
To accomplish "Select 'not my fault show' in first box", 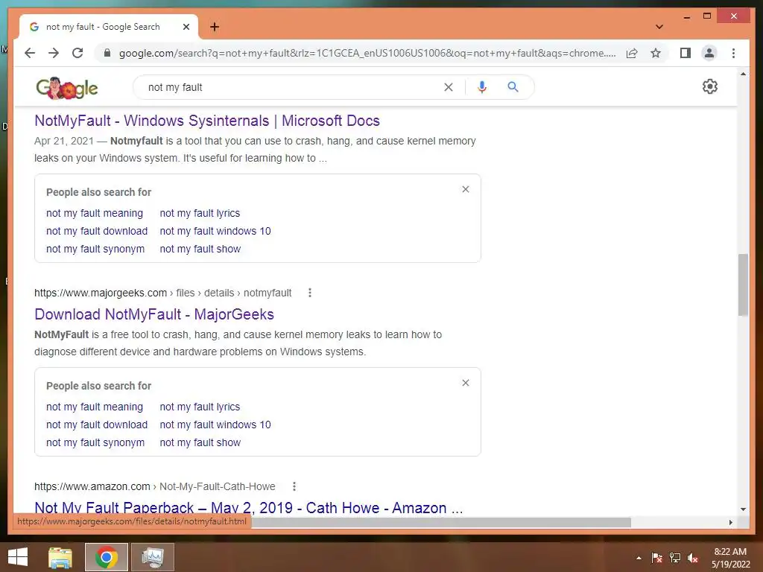I will pyautogui.click(x=200, y=249).
